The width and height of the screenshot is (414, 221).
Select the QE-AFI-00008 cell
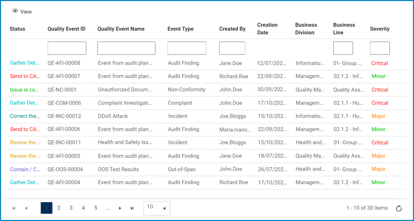pyautogui.click(x=64, y=63)
